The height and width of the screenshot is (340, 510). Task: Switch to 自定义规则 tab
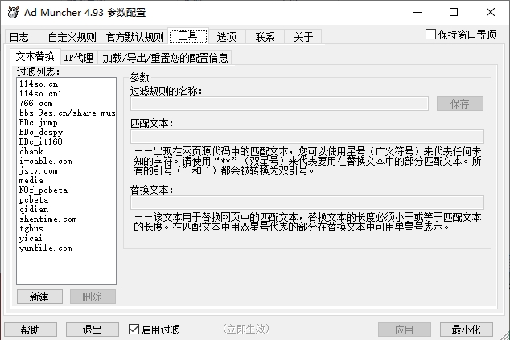pyautogui.click(x=72, y=37)
